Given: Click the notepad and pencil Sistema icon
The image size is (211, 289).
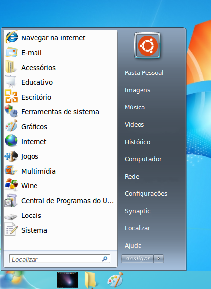Looking at the screenshot, I should 11,229.
